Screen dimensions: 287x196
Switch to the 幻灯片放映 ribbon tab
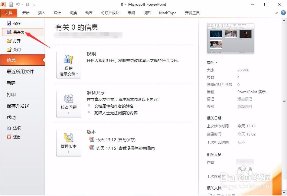pos(110,13)
